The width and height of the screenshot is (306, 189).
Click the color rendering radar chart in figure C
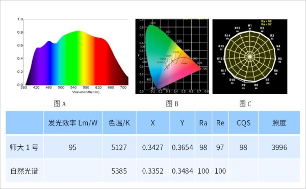pos(250,57)
